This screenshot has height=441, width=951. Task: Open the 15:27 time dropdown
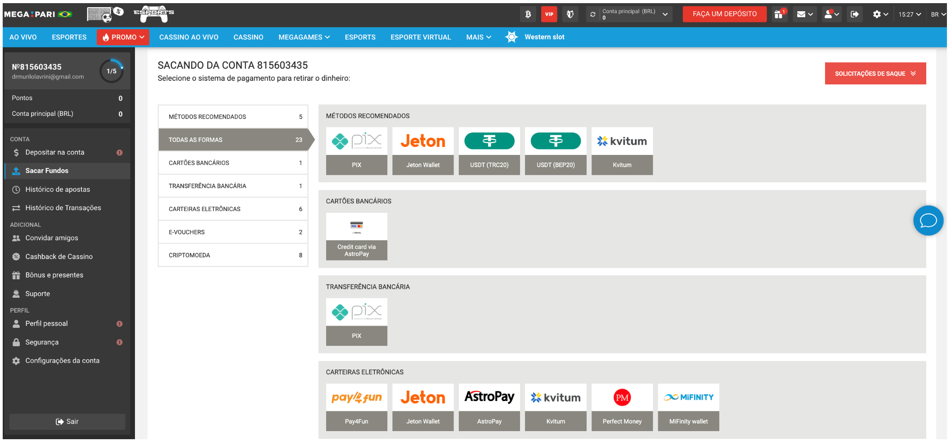[910, 14]
